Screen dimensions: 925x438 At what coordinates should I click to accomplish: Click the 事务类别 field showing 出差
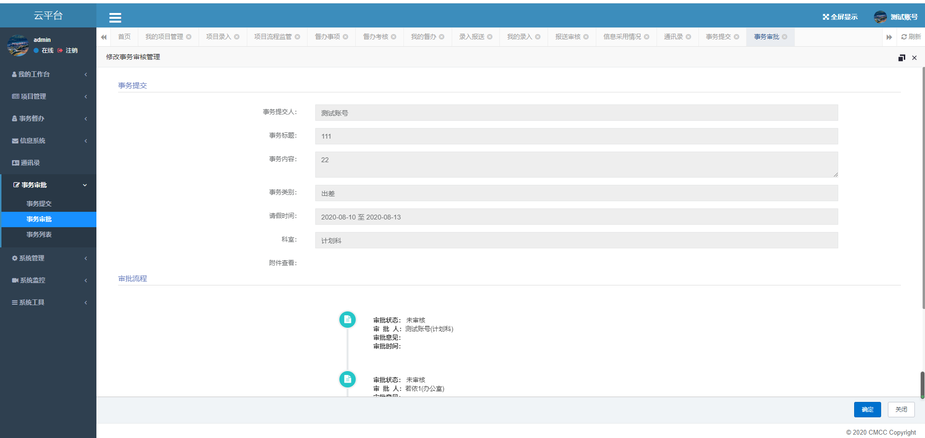click(576, 193)
